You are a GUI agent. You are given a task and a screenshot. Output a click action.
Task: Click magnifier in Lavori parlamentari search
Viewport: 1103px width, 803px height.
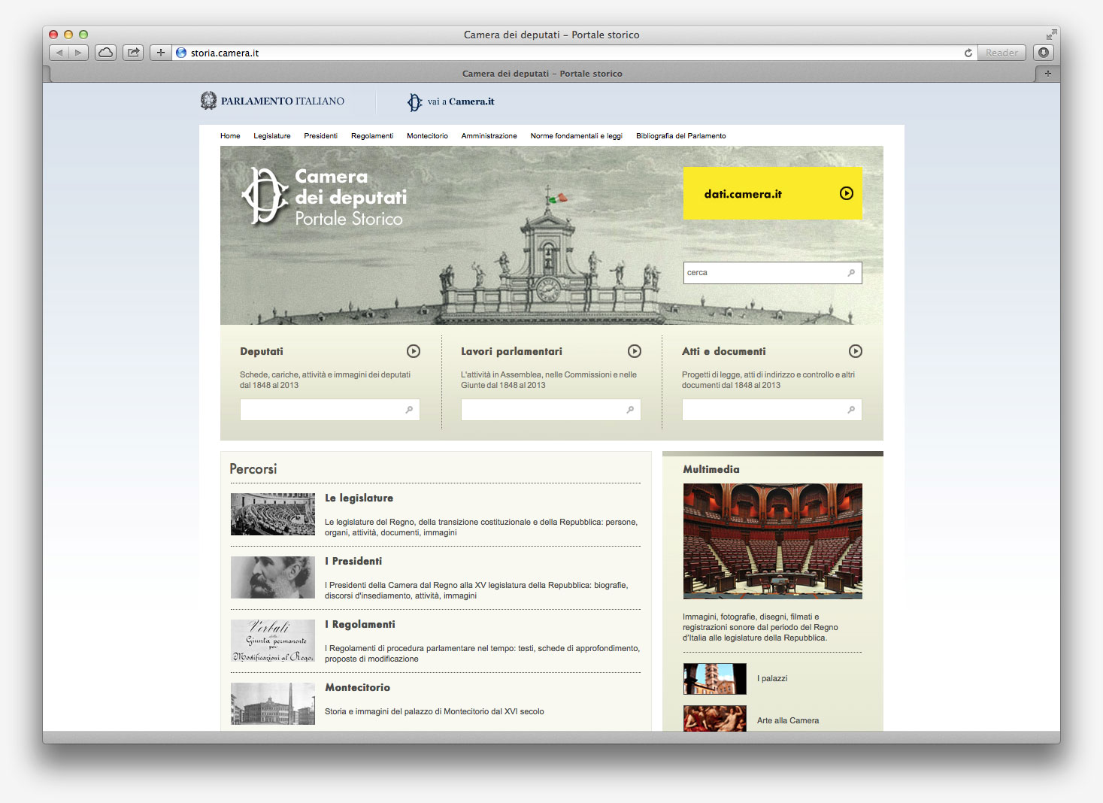[630, 410]
